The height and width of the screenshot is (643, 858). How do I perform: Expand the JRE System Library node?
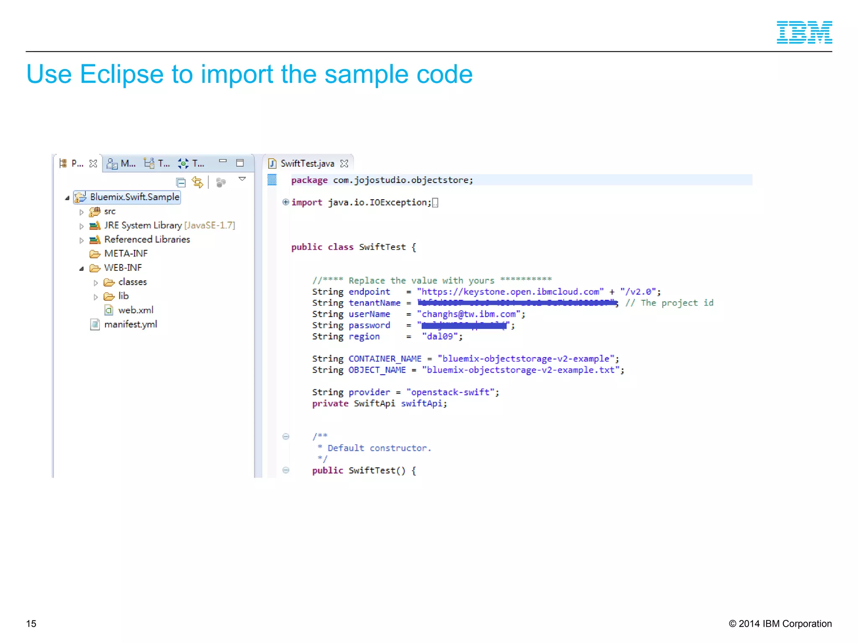point(82,226)
